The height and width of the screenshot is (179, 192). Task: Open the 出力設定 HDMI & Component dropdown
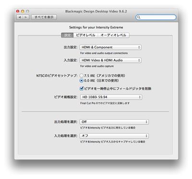[x=110, y=47]
